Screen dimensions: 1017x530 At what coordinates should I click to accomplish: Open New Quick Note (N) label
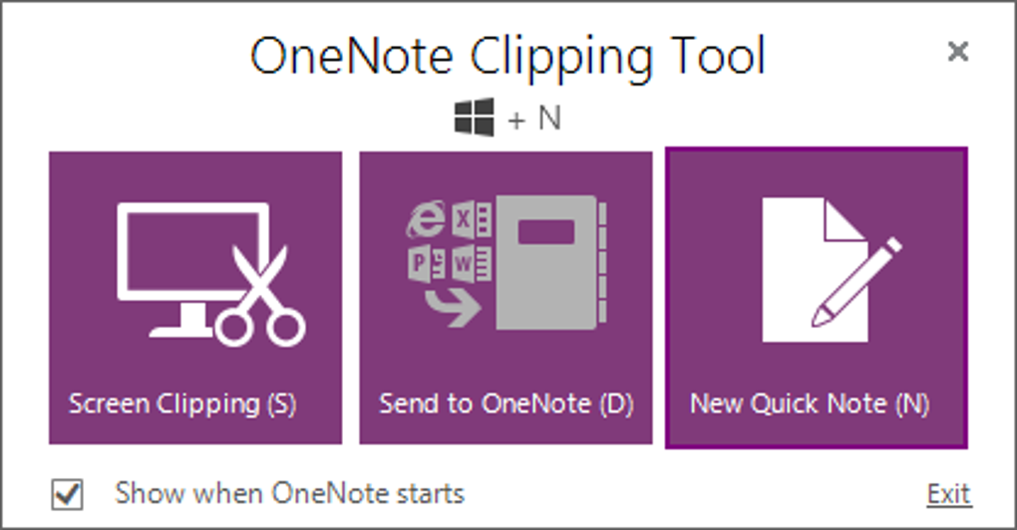810,404
